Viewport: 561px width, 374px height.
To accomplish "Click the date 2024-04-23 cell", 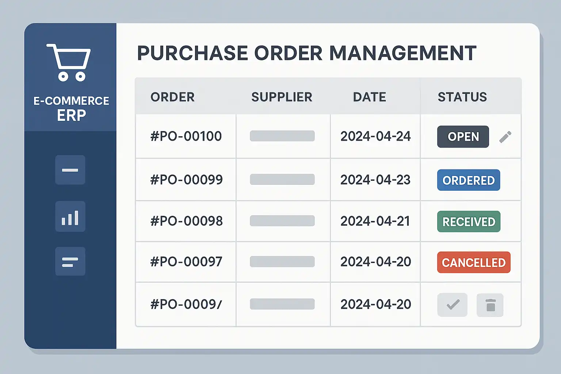I will pos(375,180).
